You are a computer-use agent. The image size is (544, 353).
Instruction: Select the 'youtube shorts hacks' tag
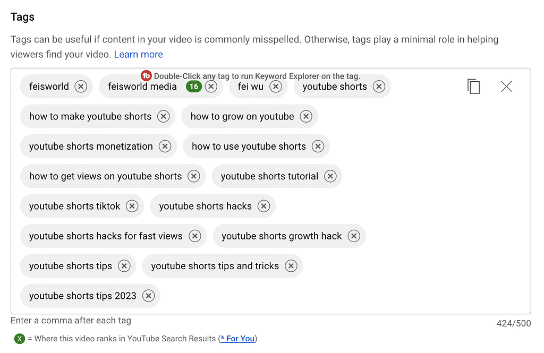tap(205, 206)
